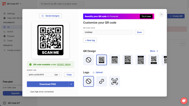Upload a custom logo
Screen dimensions: 189x106
[98, 72]
